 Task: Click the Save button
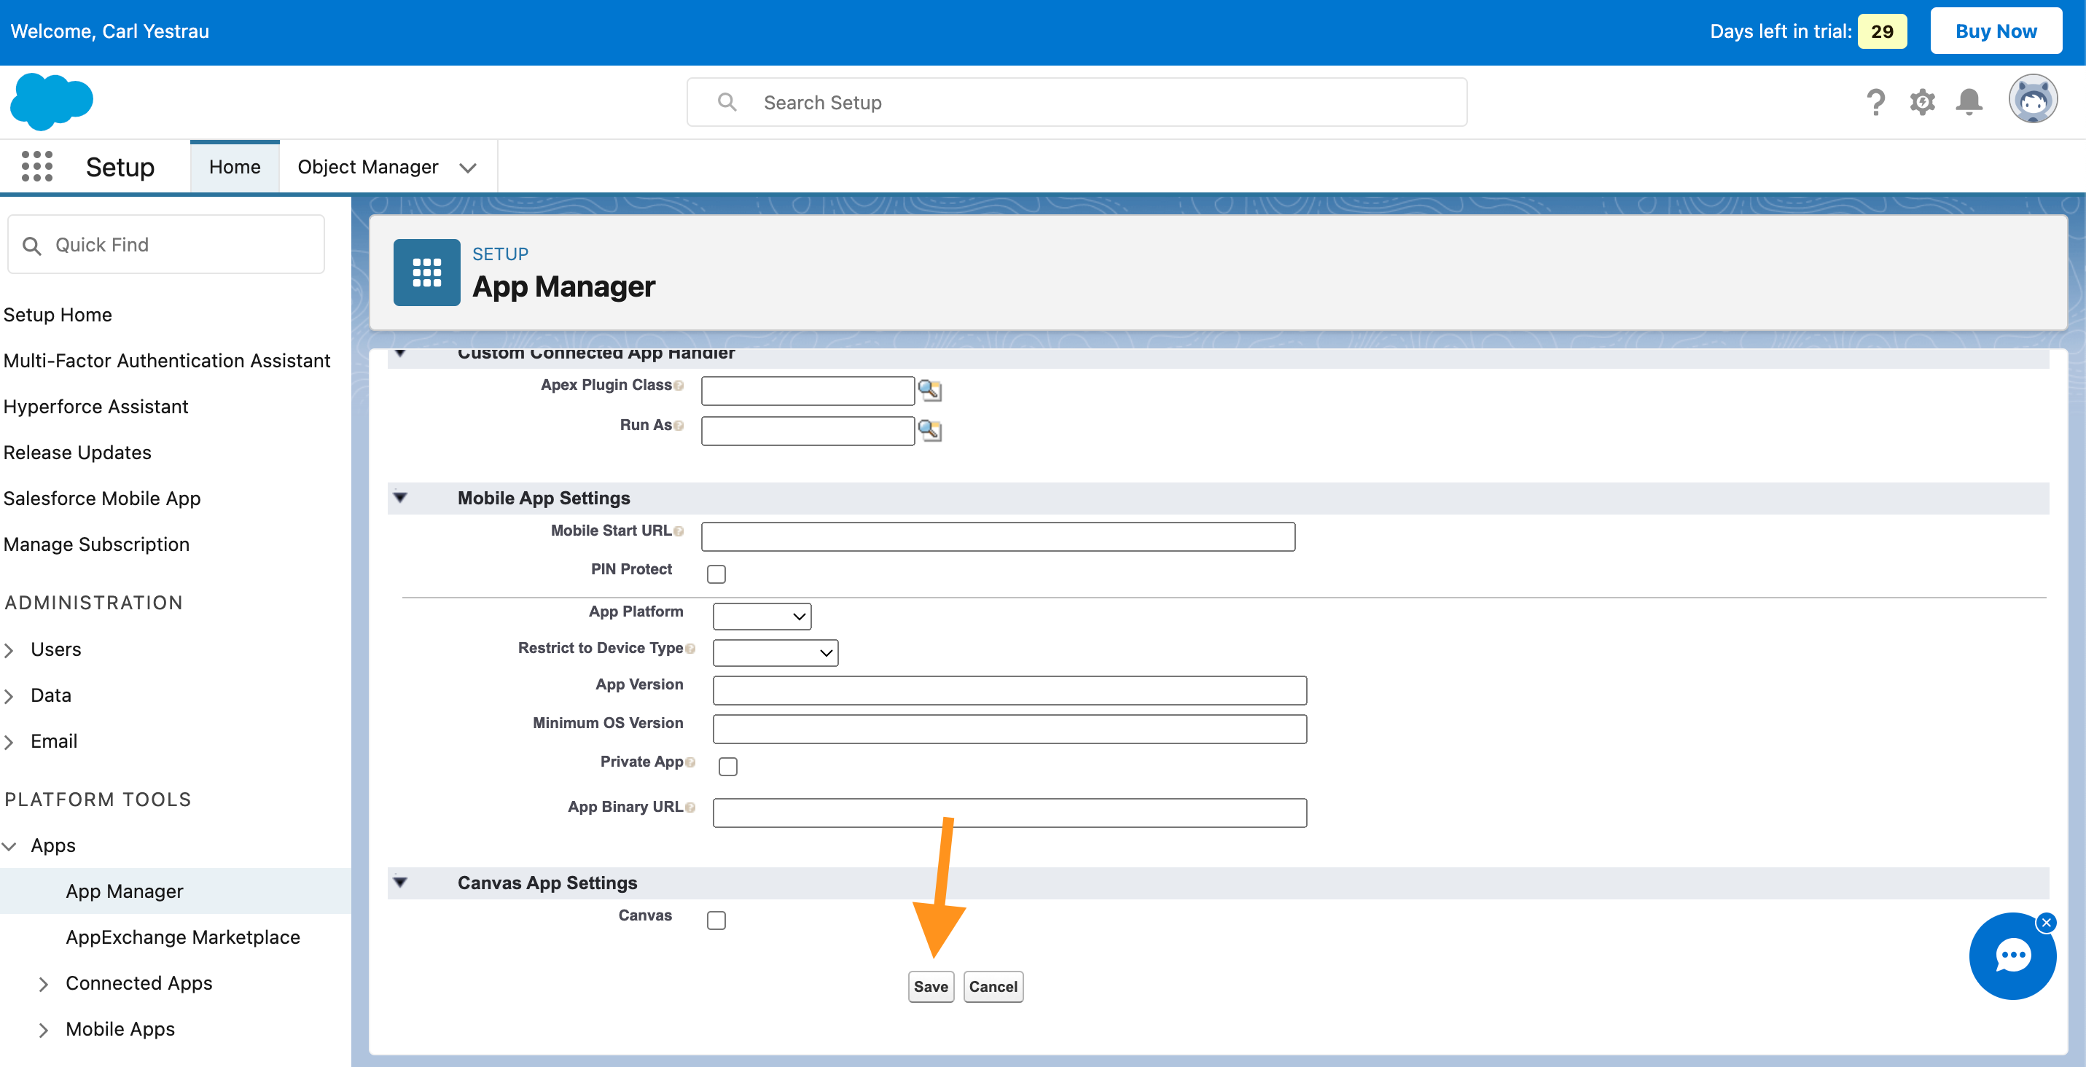tap(931, 987)
